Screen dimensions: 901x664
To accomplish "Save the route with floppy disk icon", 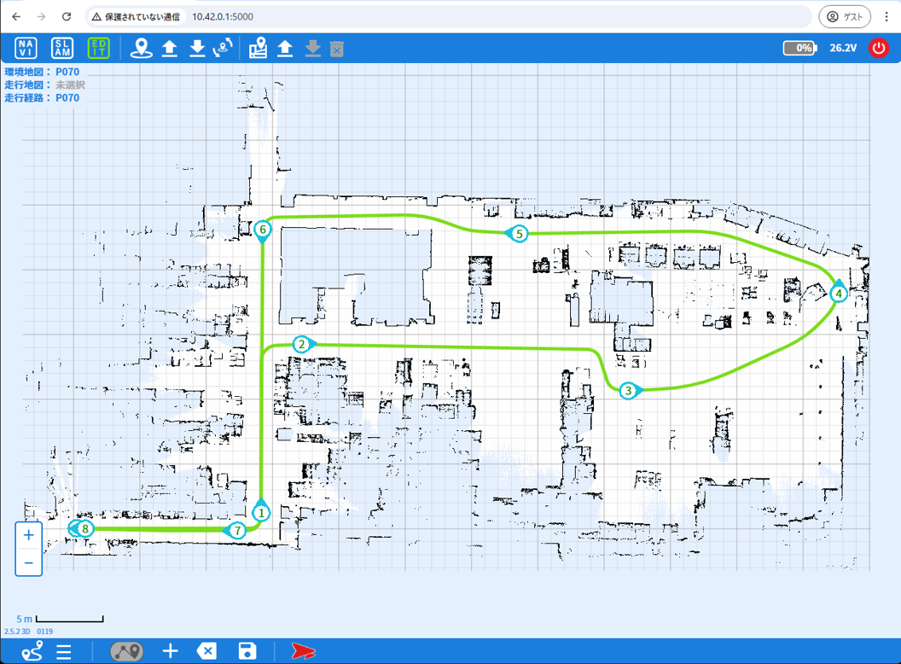I will coord(247,651).
